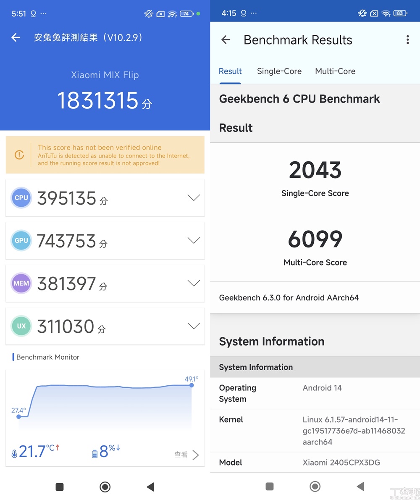Viewport: 420px width, 500px height.
Task: Tap the 49.1° end point on graph
Action: 192,385
